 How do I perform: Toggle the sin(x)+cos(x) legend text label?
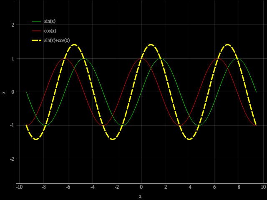[x=57, y=40]
